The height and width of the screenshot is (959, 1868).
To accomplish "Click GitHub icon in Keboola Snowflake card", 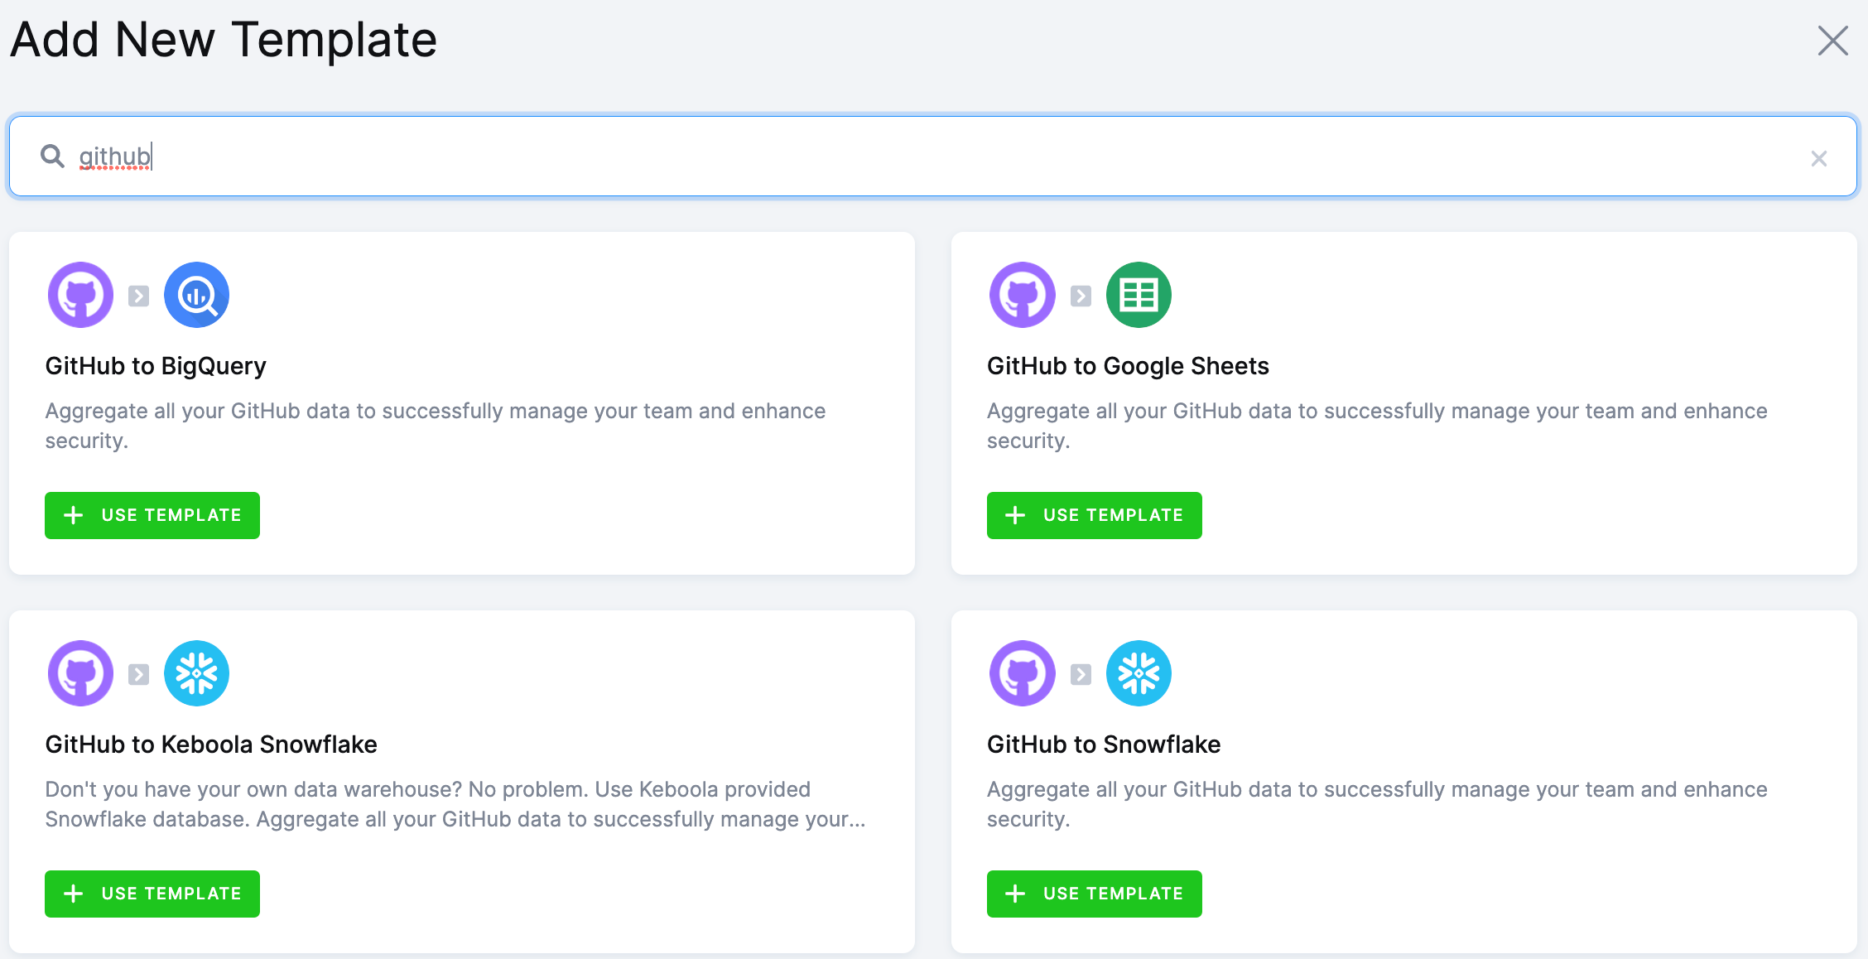I will point(80,673).
